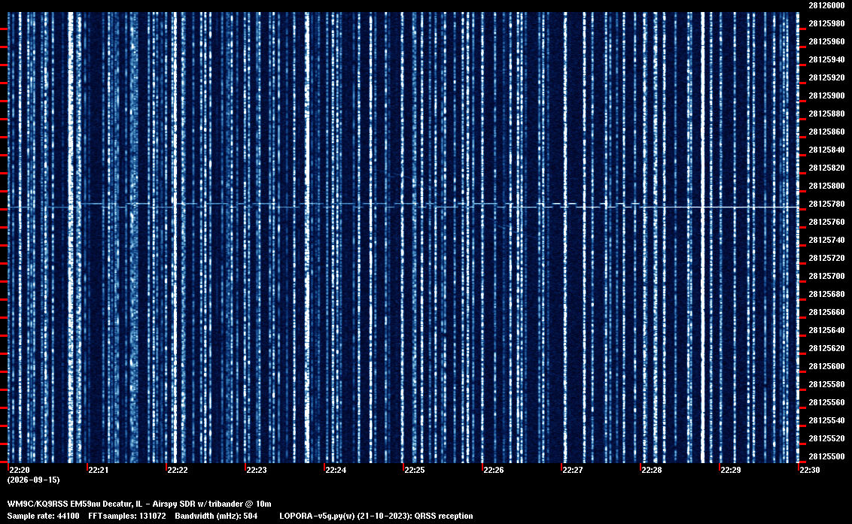Select the 22:25 time axis label
Image resolution: width=852 pixels, height=524 pixels.
415,470
